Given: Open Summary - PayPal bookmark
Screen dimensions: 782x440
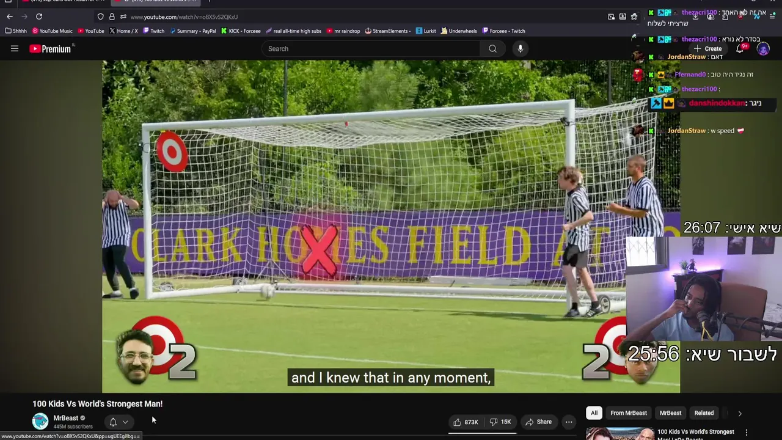Looking at the screenshot, I should coord(193,31).
